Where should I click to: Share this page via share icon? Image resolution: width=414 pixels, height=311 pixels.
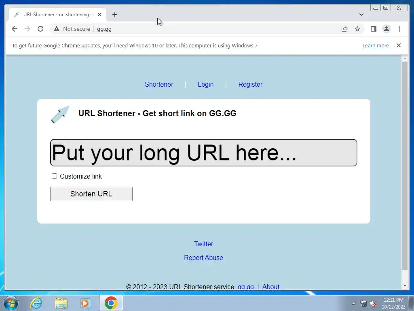click(344, 29)
